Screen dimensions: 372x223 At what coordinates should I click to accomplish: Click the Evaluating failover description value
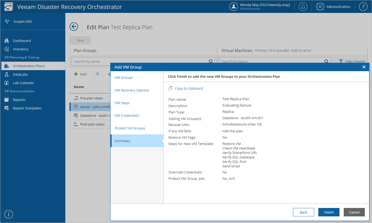[237, 105]
